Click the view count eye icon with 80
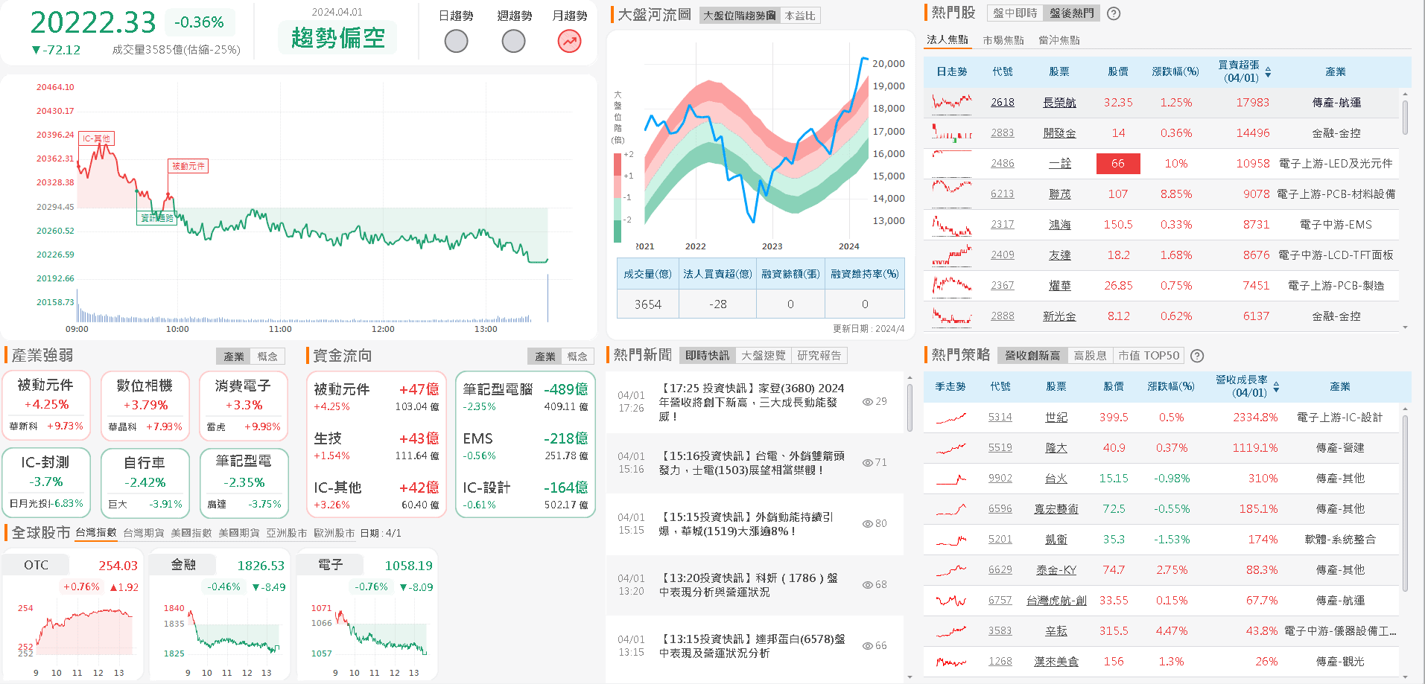The width and height of the screenshot is (1425, 684). [867, 524]
